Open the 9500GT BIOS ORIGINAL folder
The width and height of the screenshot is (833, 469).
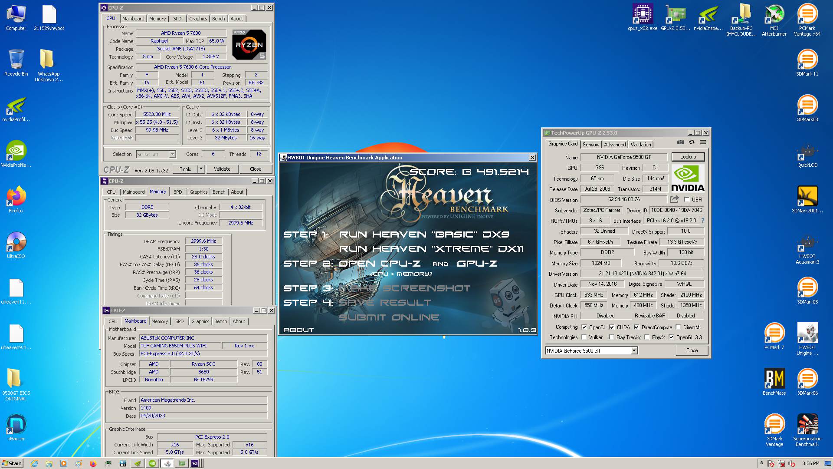[16, 385]
